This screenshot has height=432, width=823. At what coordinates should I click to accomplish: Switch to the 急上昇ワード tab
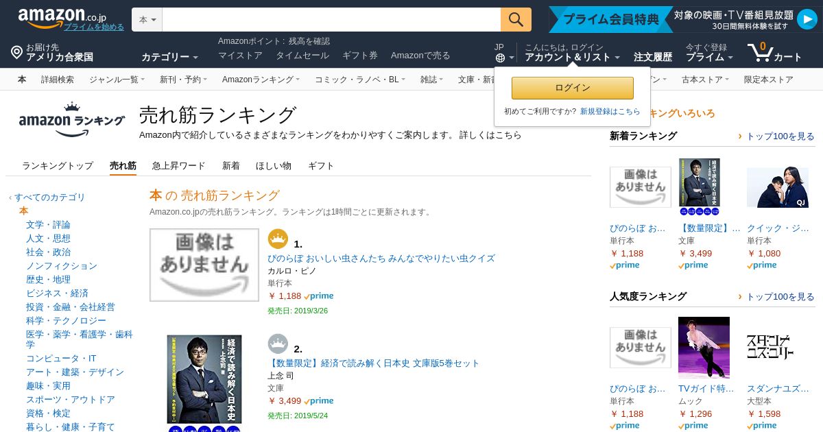[x=178, y=165]
